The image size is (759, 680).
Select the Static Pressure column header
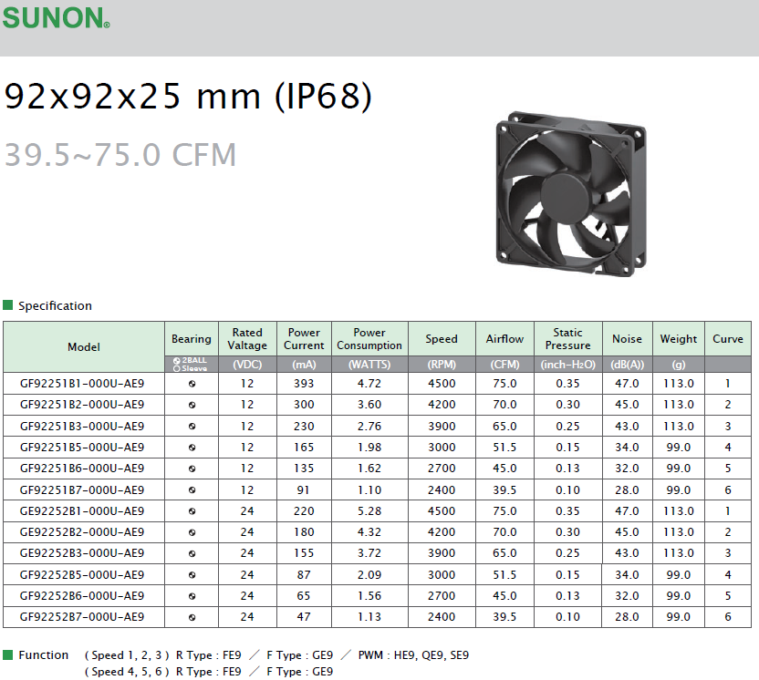[567, 338]
